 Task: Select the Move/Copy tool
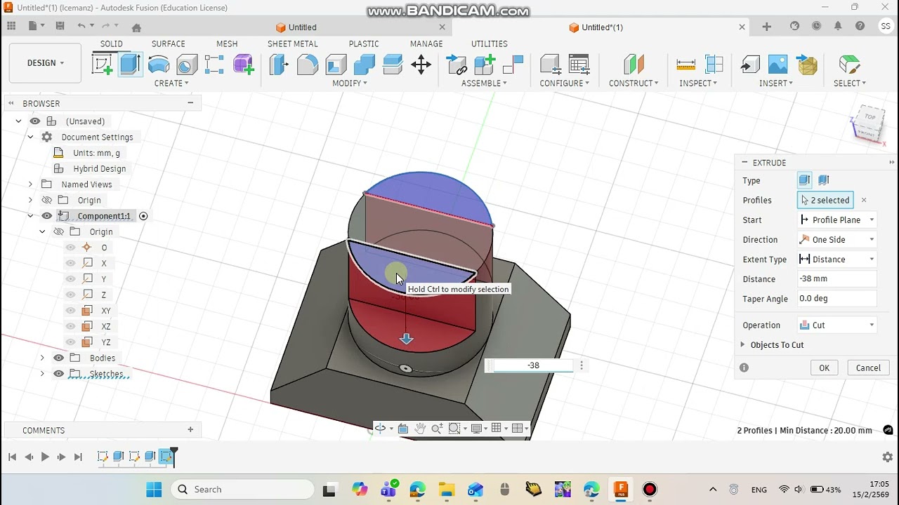pos(421,65)
